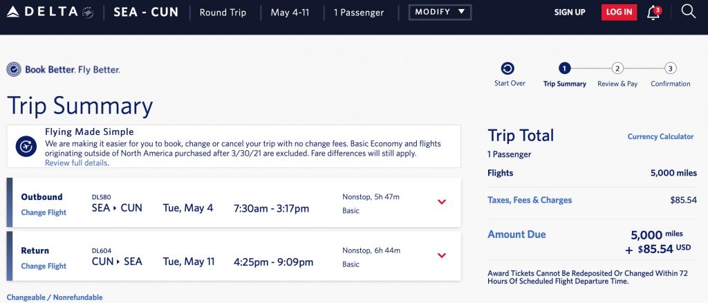Click step 3 Confirmation circle
708x303 pixels.
[670, 68]
